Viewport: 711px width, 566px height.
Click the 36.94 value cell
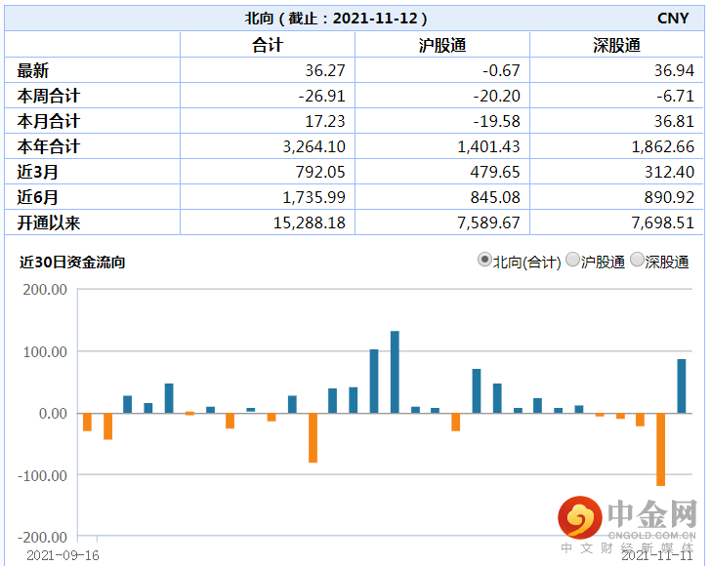pos(674,70)
